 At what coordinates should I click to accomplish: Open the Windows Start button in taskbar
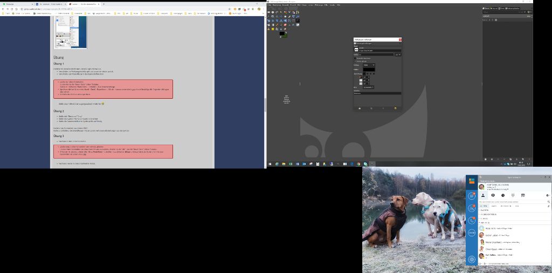[x=270, y=164]
